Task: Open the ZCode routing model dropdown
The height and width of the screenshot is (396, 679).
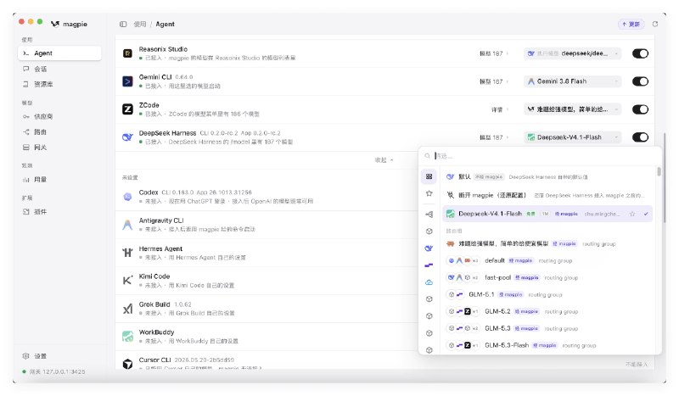Action: [572, 109]
